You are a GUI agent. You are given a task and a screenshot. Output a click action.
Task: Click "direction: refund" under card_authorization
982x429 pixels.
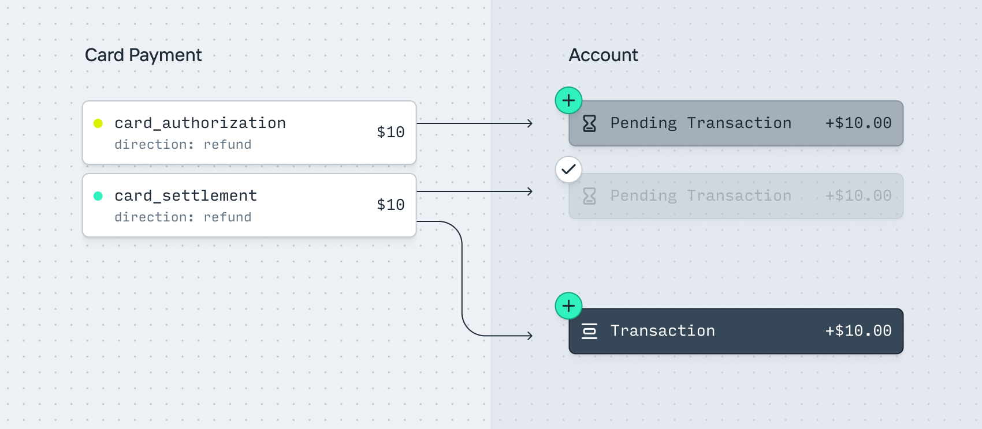pos(183,145)
